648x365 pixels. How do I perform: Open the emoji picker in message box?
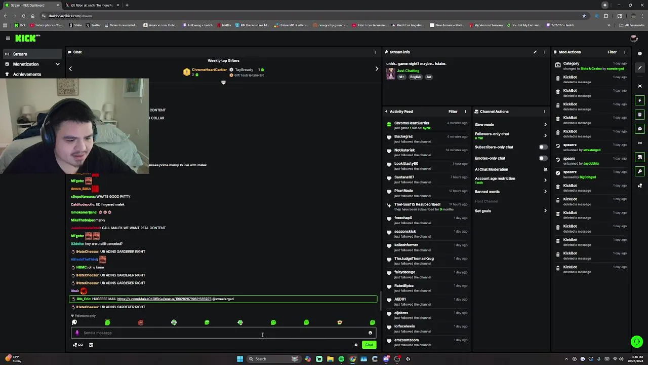point(370,333)
